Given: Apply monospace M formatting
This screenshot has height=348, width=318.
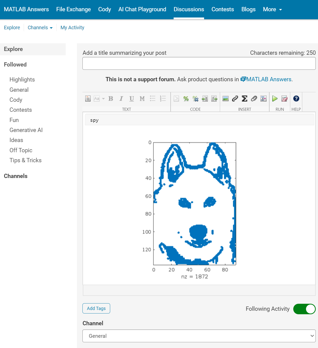Looking at the screenshot, I should 142,98.
